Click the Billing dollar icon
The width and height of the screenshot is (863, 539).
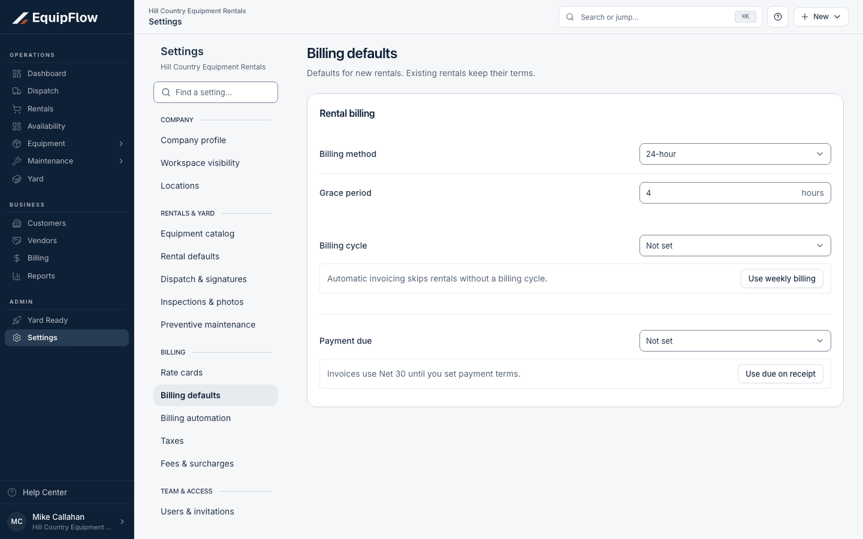pyautogui.click(x=17, y=258)
